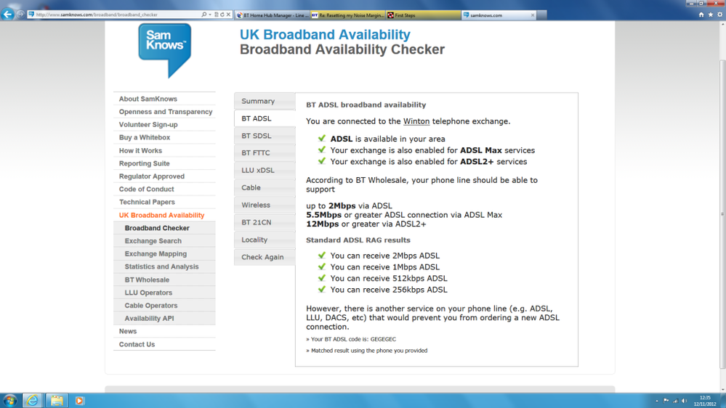Open the browser Home icon
This screenshot has height=408, width=726.
pos(701,15)
